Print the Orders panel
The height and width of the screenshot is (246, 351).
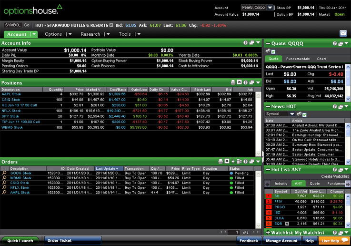[221, 161]
